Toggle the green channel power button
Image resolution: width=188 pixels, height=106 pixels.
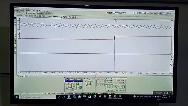(78, 84)
